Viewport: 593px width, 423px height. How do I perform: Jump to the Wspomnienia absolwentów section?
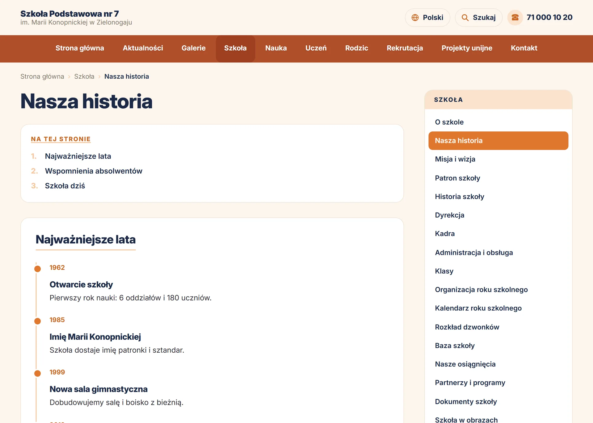pos(94,171)
